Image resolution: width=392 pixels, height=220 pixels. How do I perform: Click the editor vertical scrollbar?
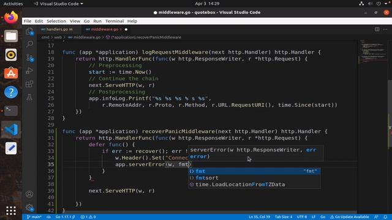[x=390, y=114]
